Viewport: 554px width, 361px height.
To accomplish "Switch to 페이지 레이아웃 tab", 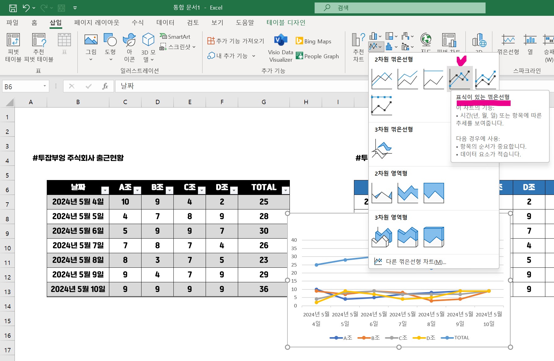I will pyautogui.click(x=97, y=23).
